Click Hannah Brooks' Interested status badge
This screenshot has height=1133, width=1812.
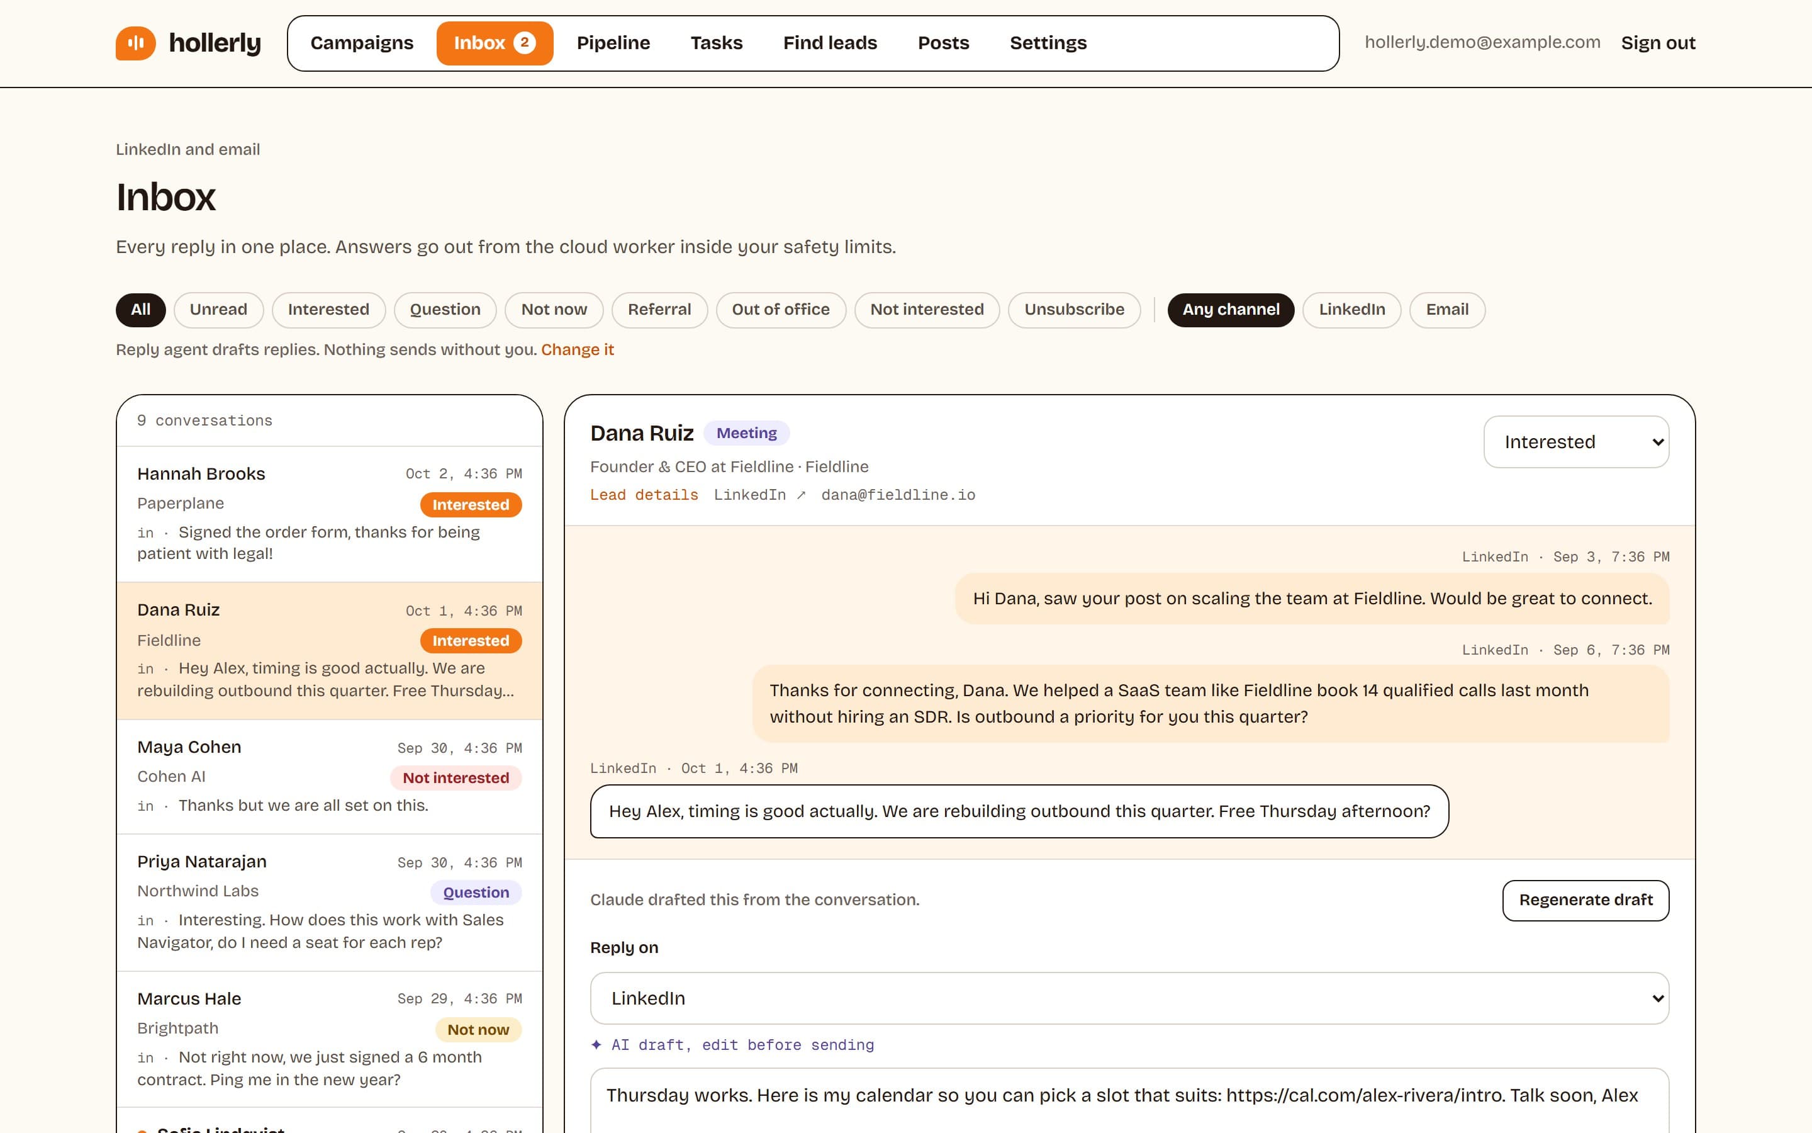(470, 504)
